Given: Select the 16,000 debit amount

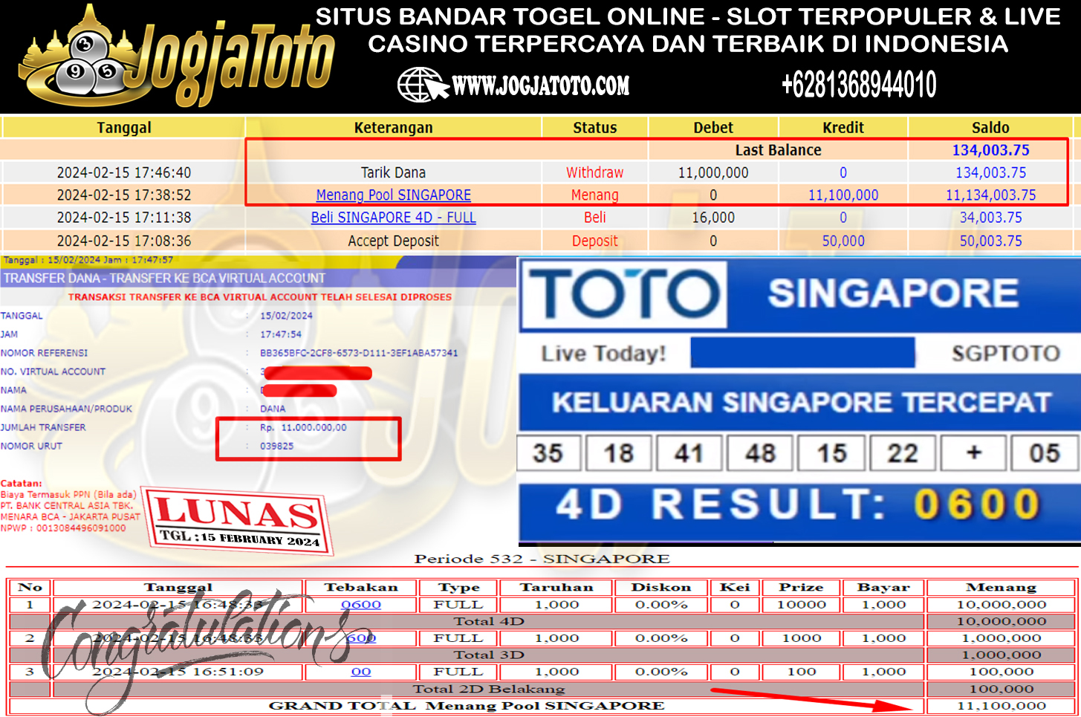Looking at the screenshot, I should (713, 218).
